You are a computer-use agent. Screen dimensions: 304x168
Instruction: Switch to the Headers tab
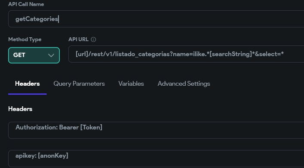[x=28, y=84]
